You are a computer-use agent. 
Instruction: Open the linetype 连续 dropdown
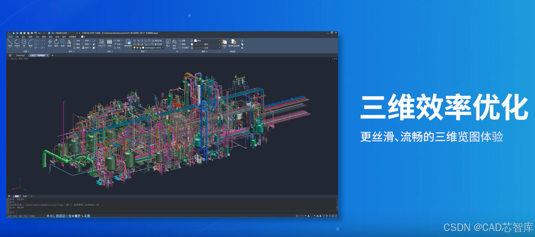click(207, 48)
